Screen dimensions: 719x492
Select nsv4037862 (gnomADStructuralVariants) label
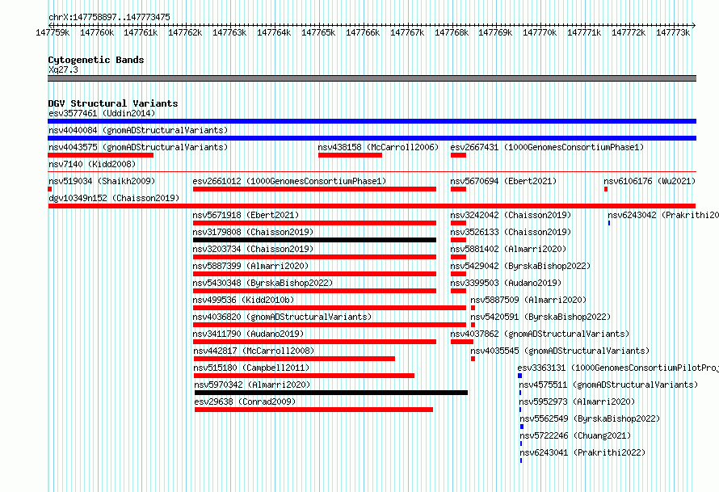tap(540, 334)
